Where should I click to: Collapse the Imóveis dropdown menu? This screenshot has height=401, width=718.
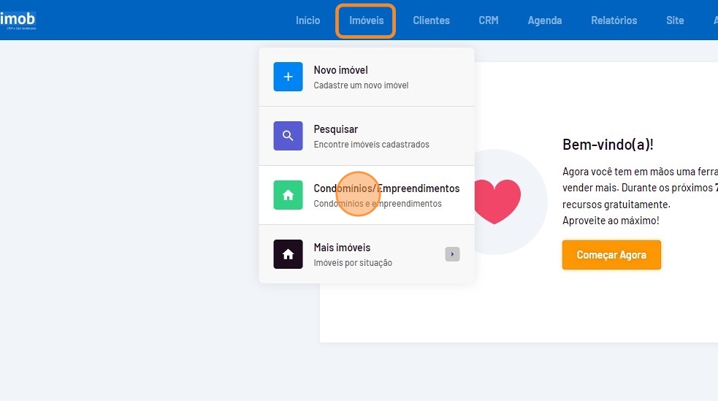click(366, 20)
